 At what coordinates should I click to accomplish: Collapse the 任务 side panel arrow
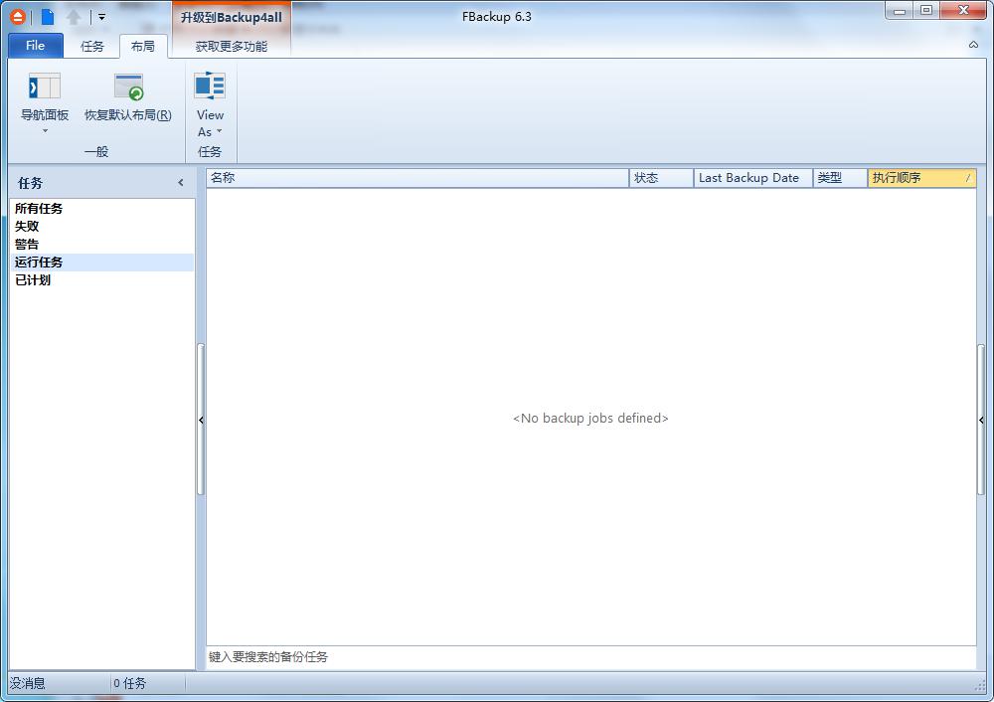click(181, 183)
